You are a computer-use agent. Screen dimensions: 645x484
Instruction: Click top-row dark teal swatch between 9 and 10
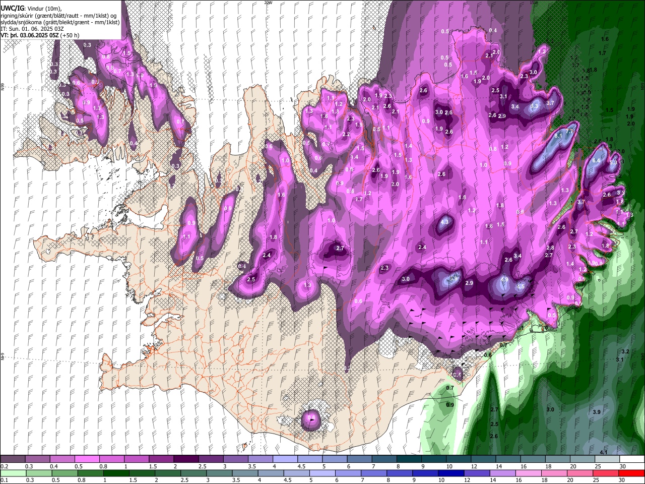point(434,459)
